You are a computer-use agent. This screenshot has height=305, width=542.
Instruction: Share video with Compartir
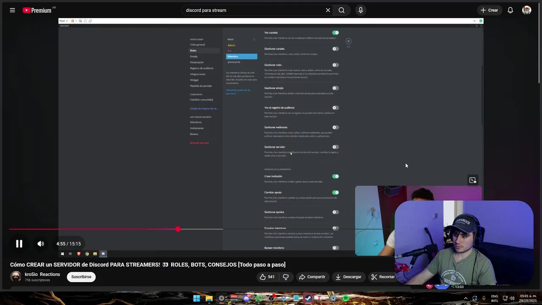tap(312, 277)
